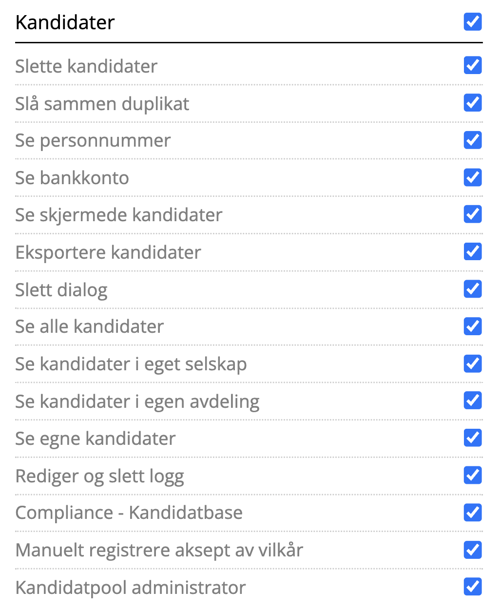Uncheck the Se bankkonto permission
The width and height of the screenshot is (500, 610).
tap(473, 177)
